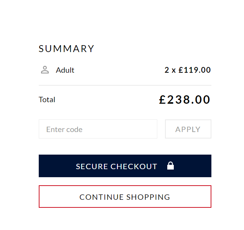
Task: Click the padlock icon on Secure Checkout
Action: click(x=170, y=166)
